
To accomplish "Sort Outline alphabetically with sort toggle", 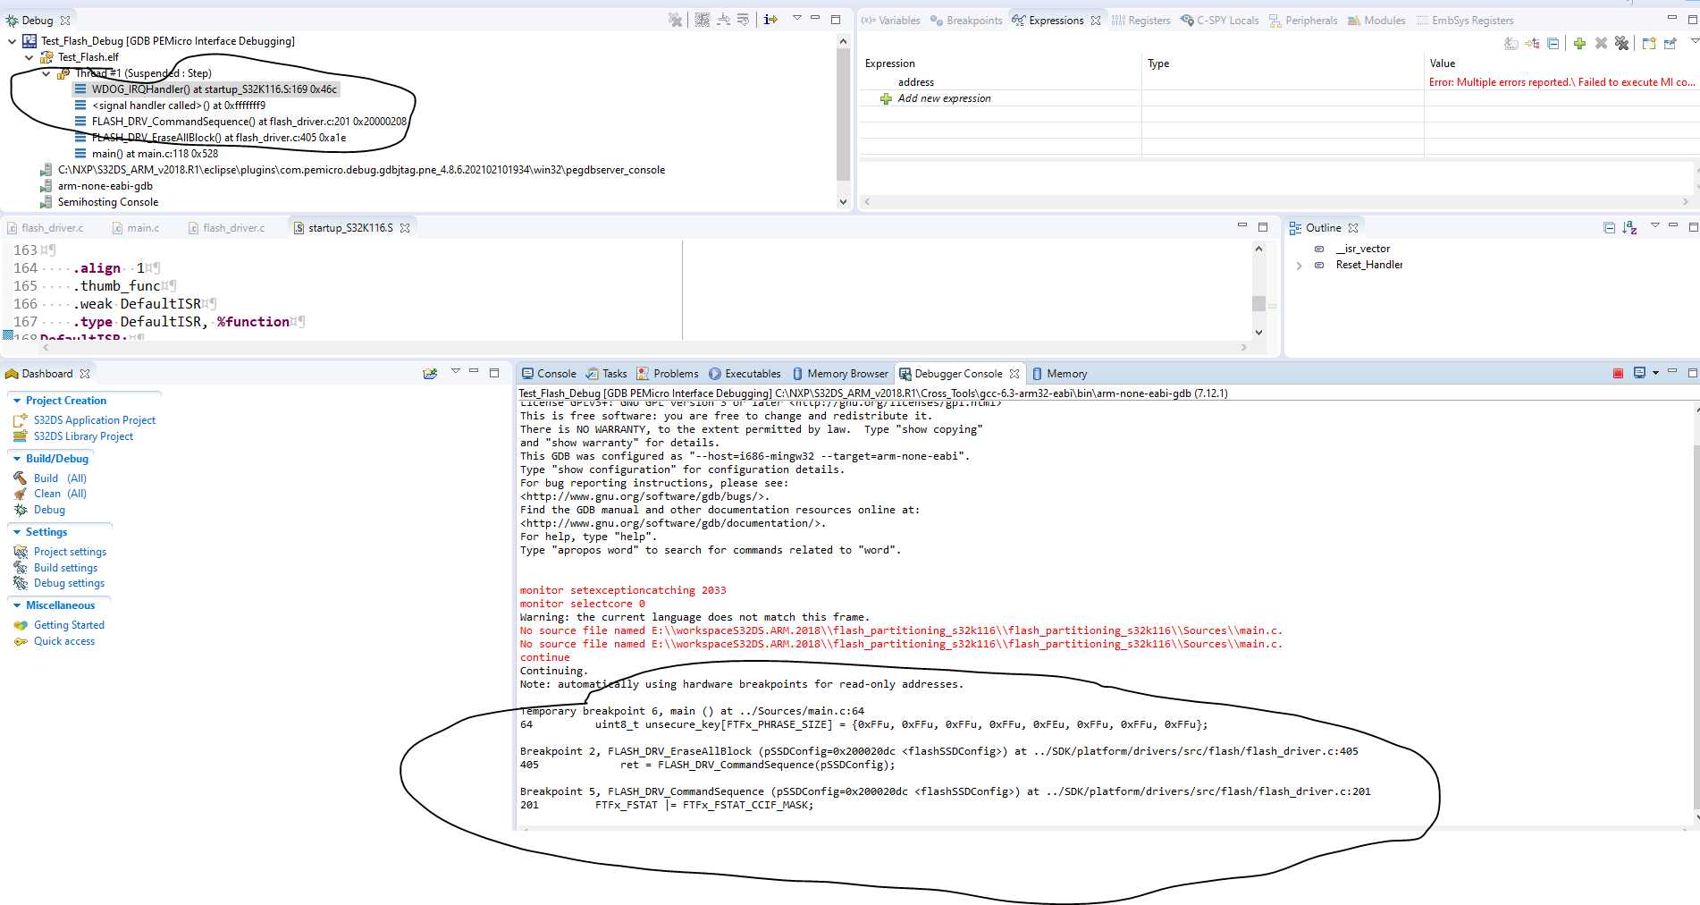I will (1629, 227).
